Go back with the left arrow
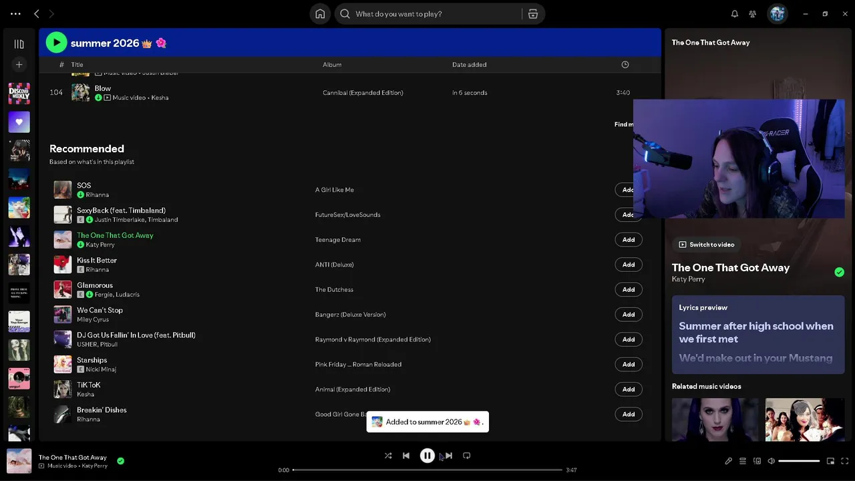 (x=37, y=13)
